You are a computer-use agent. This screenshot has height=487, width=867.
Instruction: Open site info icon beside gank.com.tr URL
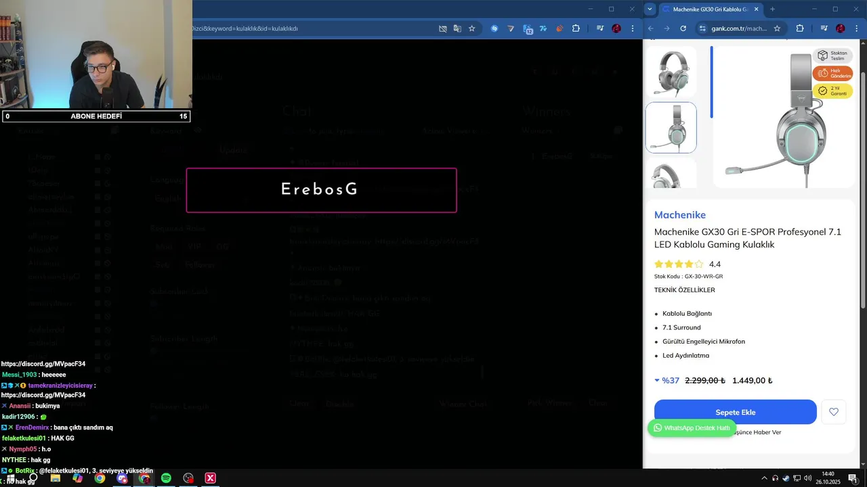click(702, 28)
